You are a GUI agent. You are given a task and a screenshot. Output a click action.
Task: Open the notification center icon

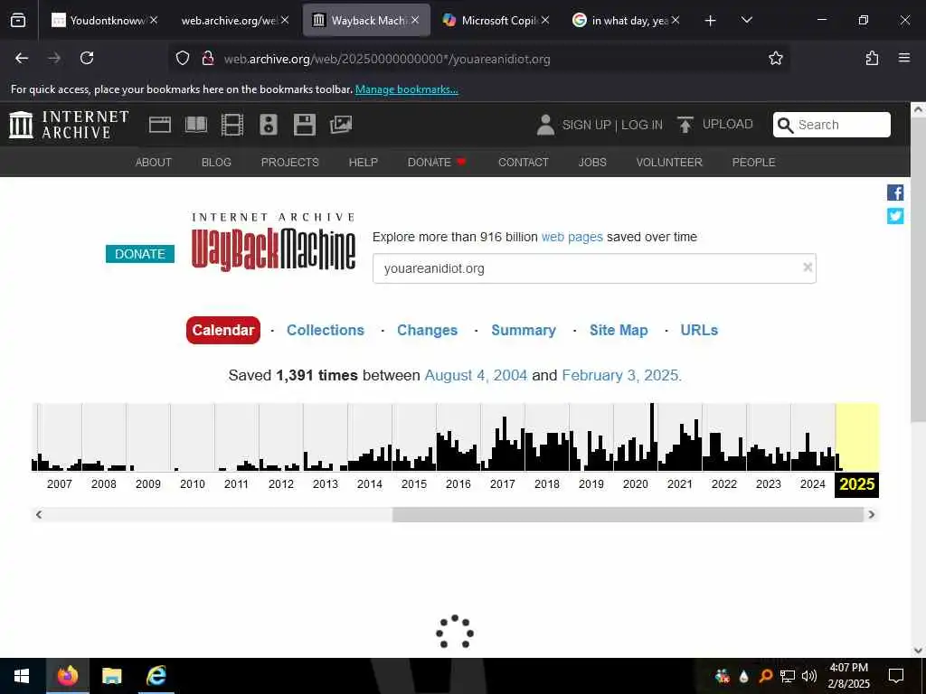coord(896,676)
